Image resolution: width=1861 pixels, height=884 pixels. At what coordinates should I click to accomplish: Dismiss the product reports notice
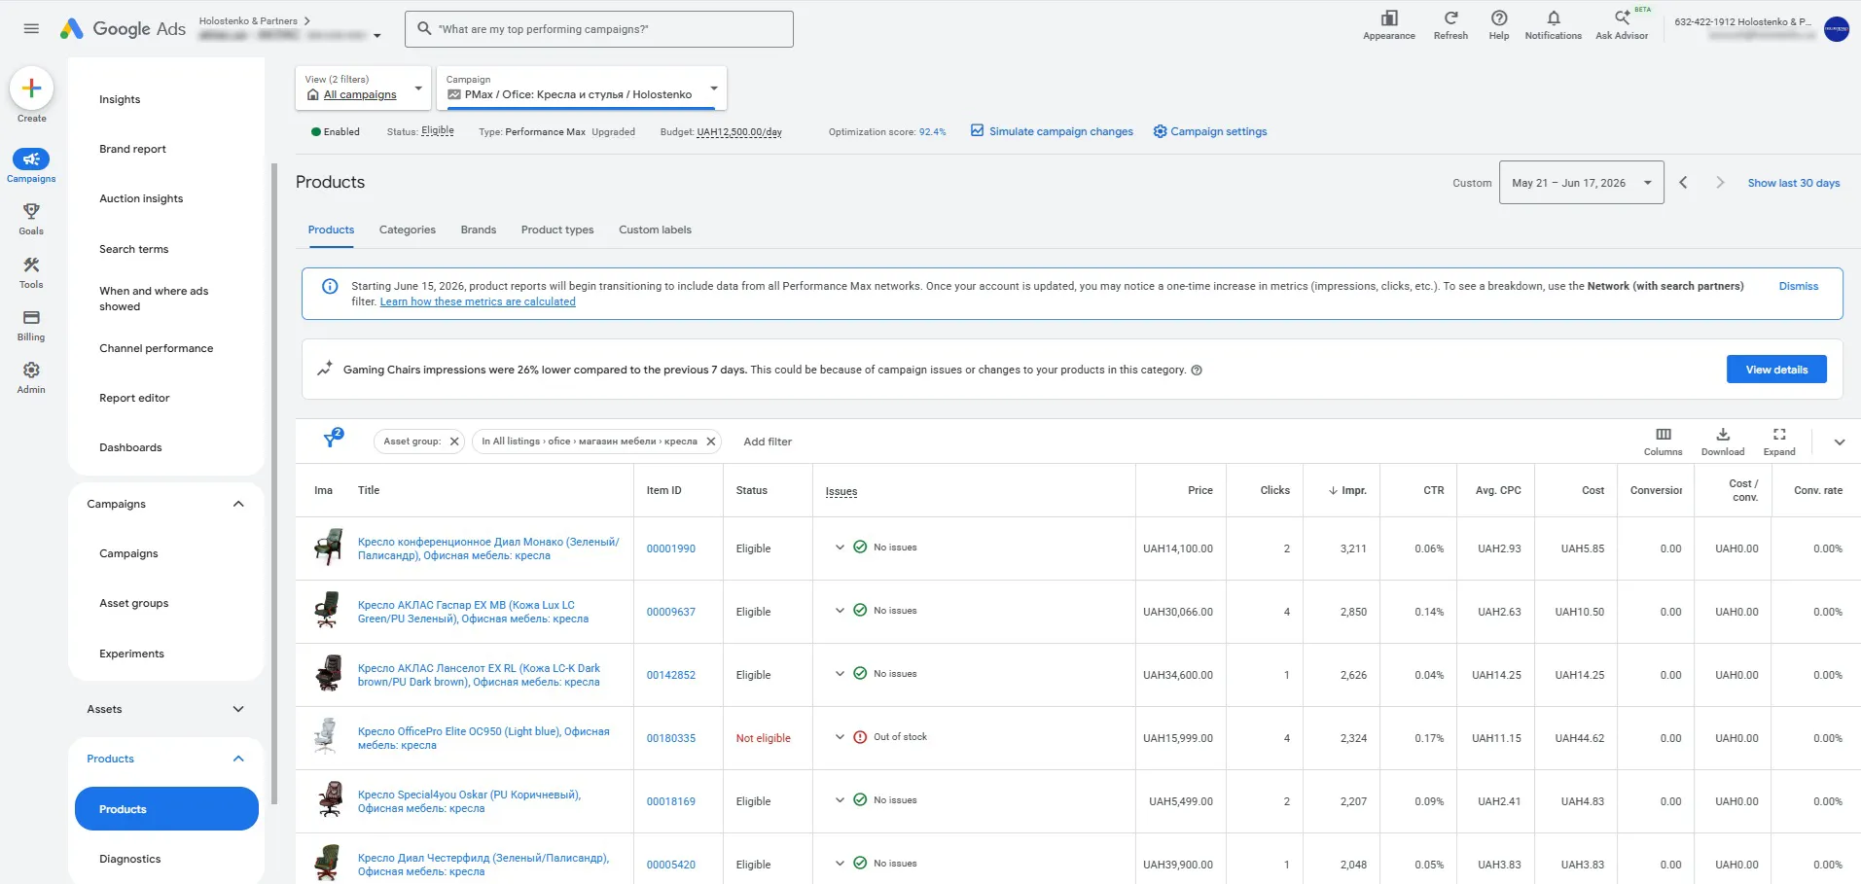[x=1799, y=286]
